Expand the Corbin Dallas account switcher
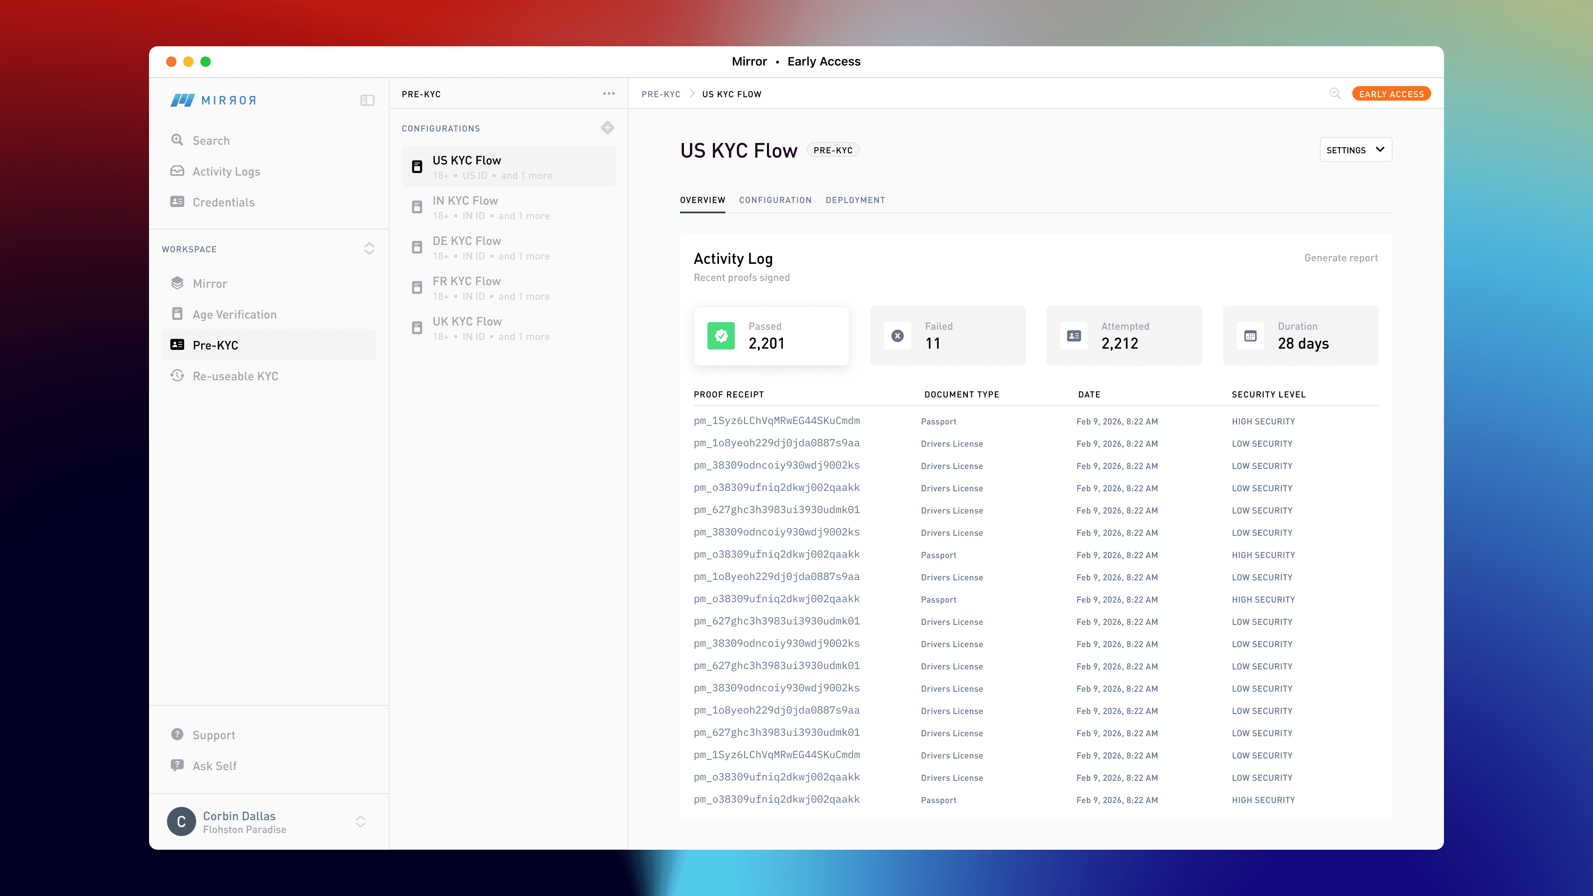Image resolution: width=1593 pixels, height=896 pixels. [x=361, y=821]
